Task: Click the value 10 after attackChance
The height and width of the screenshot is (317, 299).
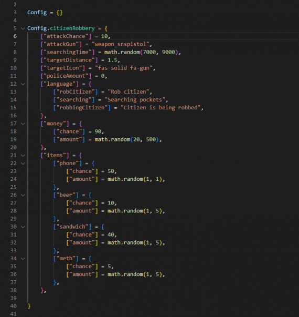Action: (104, 36)
